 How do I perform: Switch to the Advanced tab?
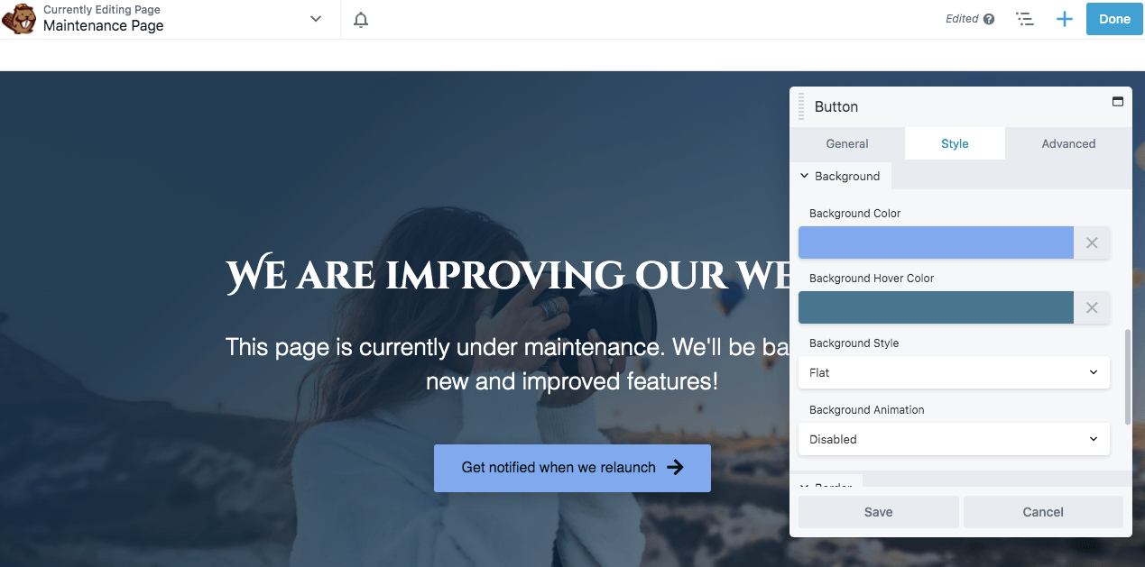(x=1068, y=143)
